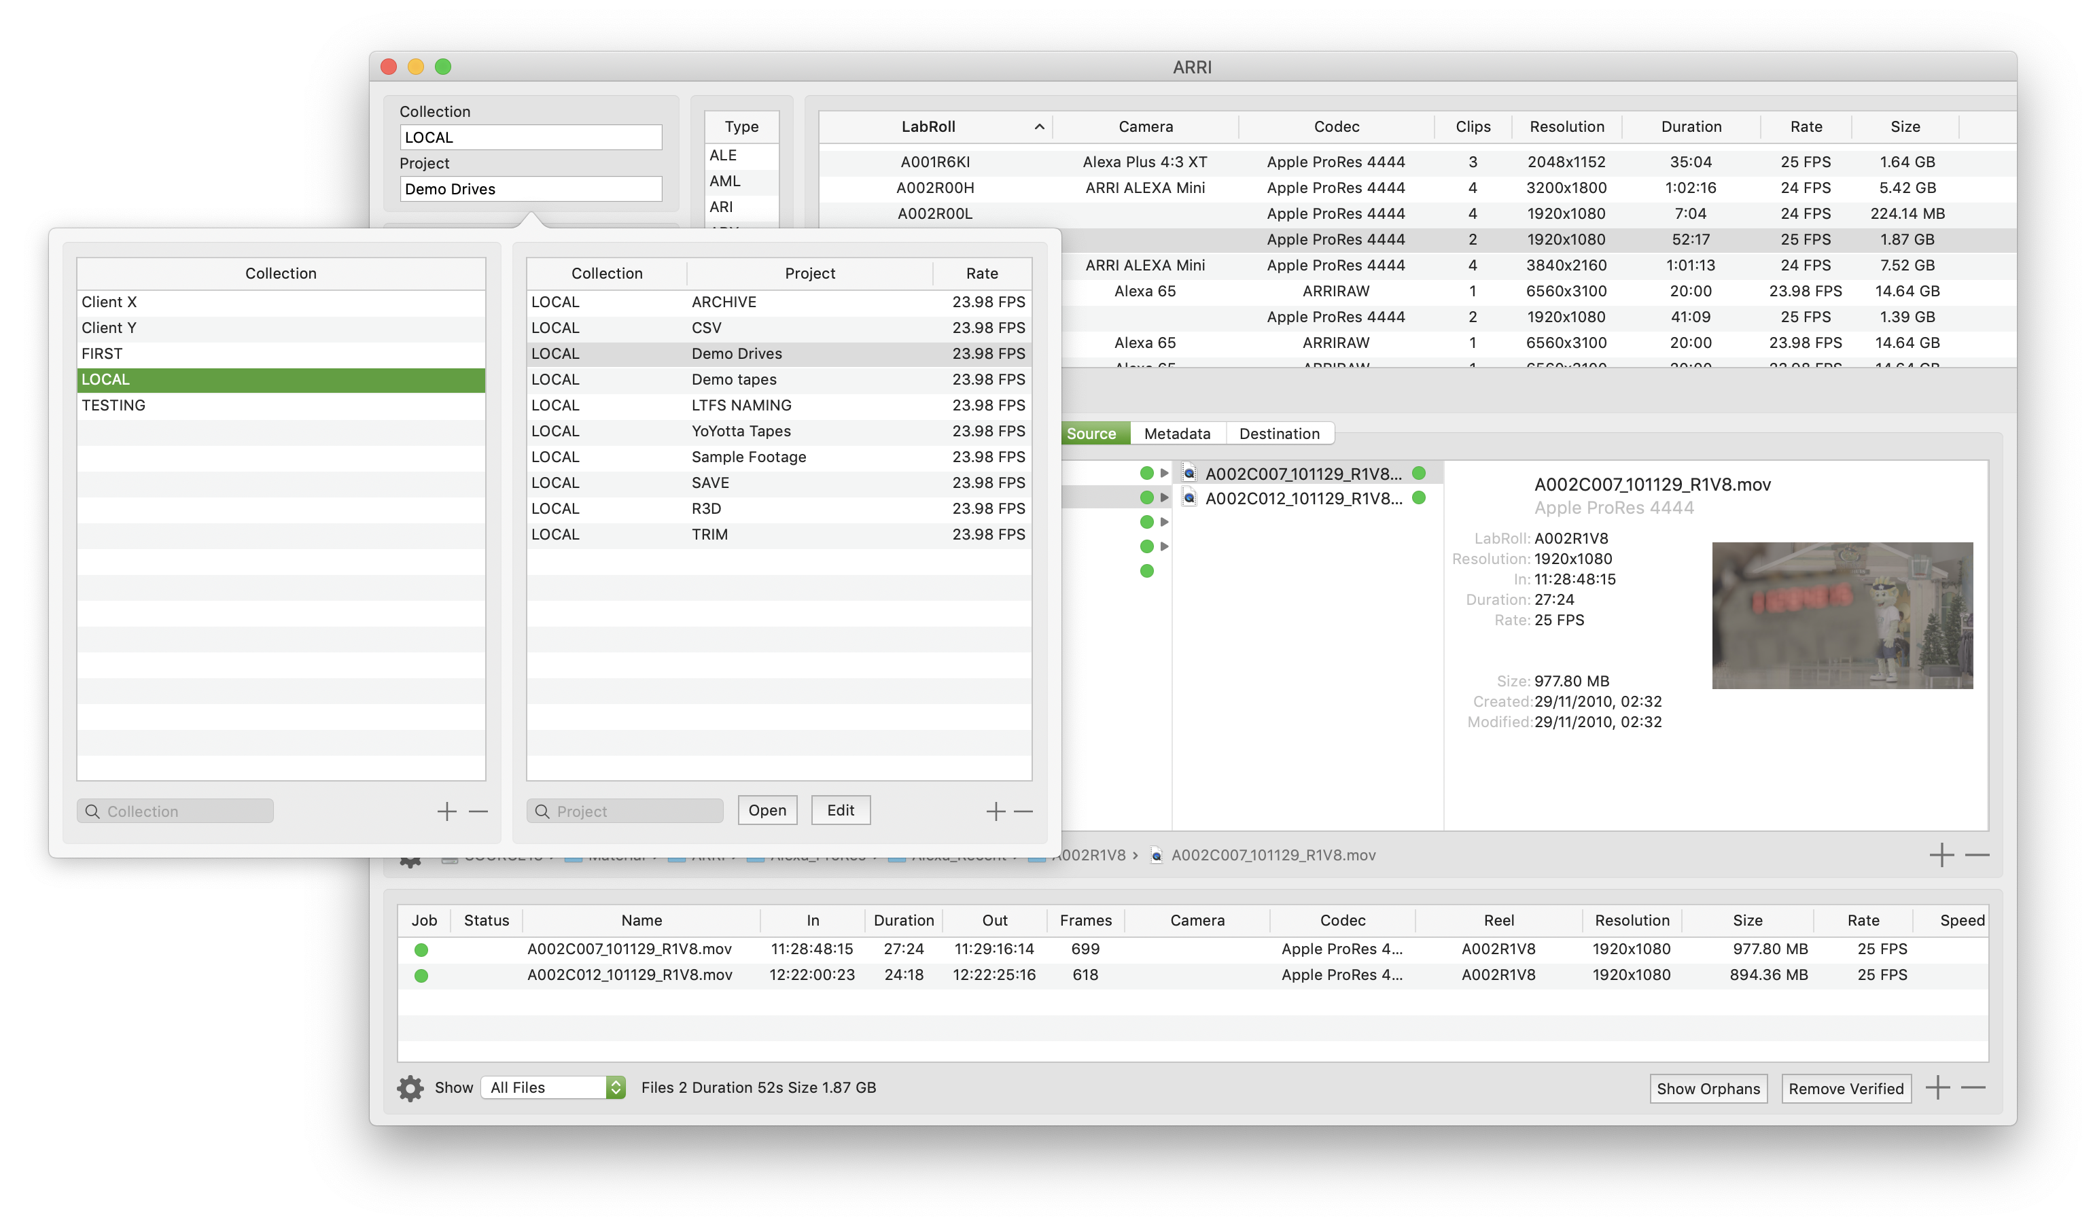Expand the highlighted tree row next to A002C012 file
Viewport: 2093px width, 1226px height.
[x=1165, y=497]
